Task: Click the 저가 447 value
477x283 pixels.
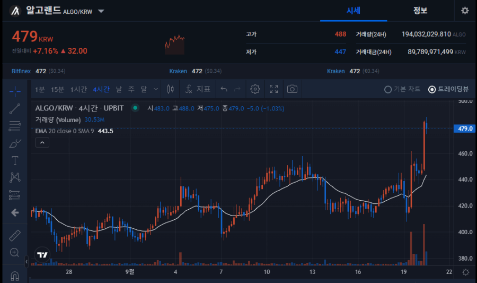Action: 340,52
